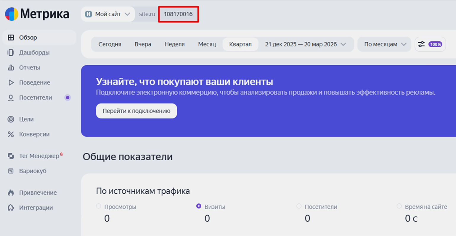Open Обзор grid icon in sidebar
Viewport: 456px width, 236px height.
[11, 38]
